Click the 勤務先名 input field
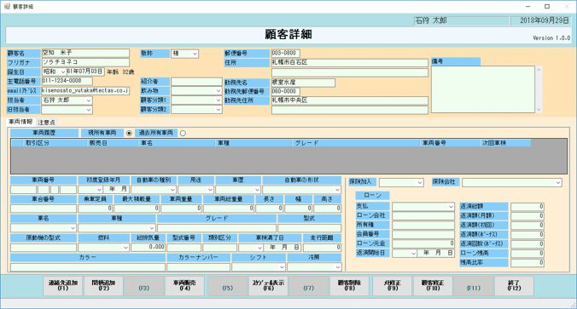 click(x=303, y=83)
